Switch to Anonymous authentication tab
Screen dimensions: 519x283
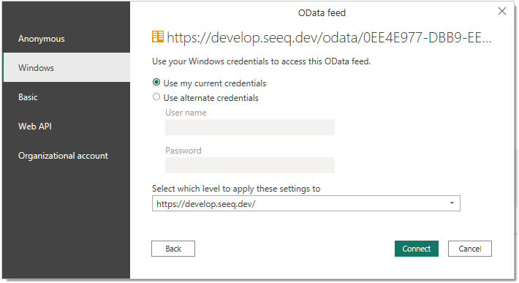(67, 39)
